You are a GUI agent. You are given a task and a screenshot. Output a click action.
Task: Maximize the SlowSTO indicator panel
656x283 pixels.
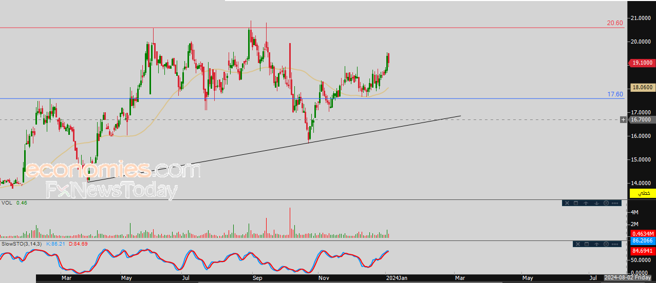[586, 244]
